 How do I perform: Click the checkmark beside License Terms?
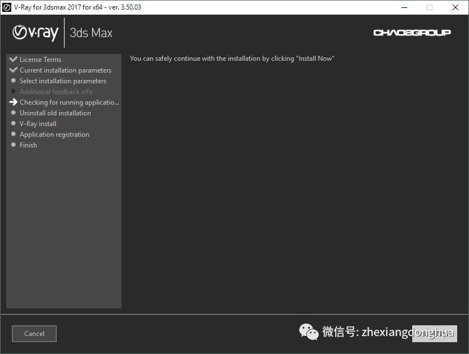[13, 59]
